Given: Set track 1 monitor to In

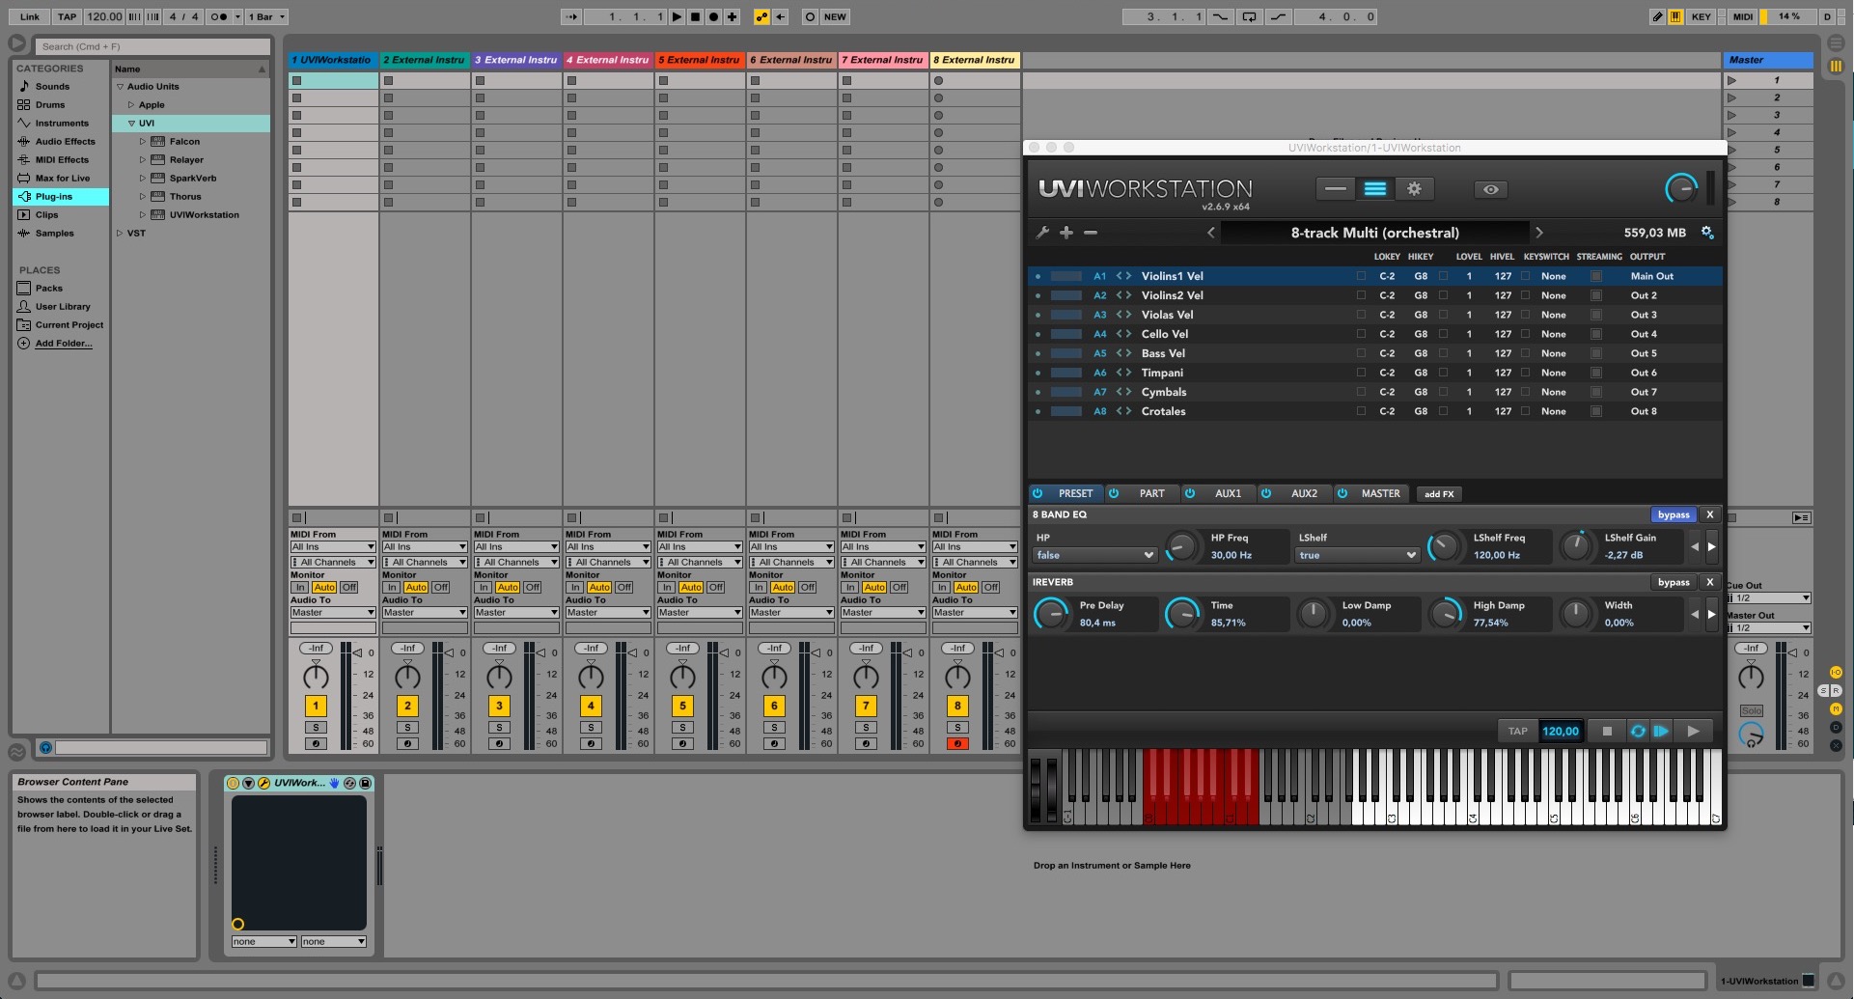Looking at the screenshot, I should coord(300,587).
